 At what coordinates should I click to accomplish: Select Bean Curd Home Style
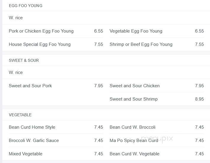(32, 127)
